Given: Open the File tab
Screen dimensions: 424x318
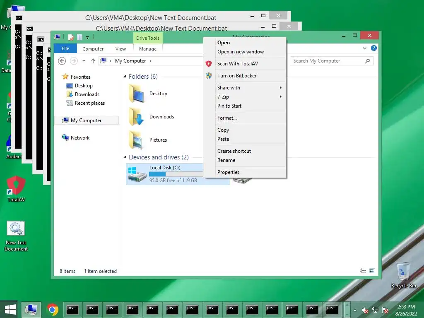Looking at the screenshot, I should coord(65,48).
